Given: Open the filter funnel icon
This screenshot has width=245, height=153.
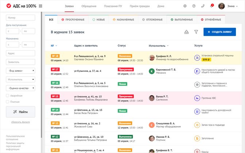Looking at the screenshot, I should pos(196,32).
